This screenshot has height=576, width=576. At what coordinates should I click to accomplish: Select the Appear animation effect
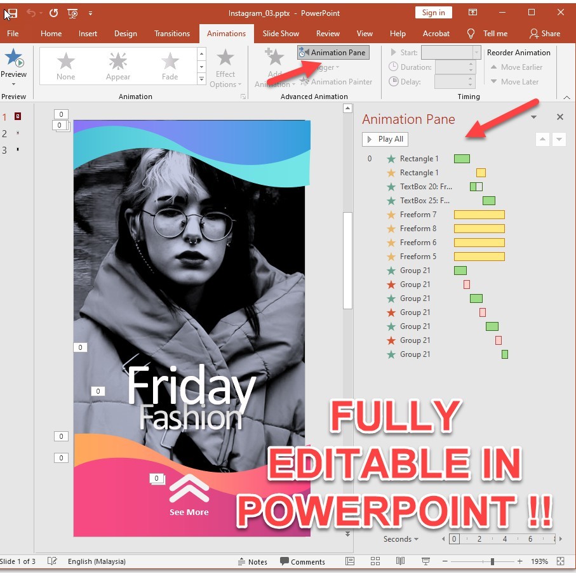tap(118, 66)
